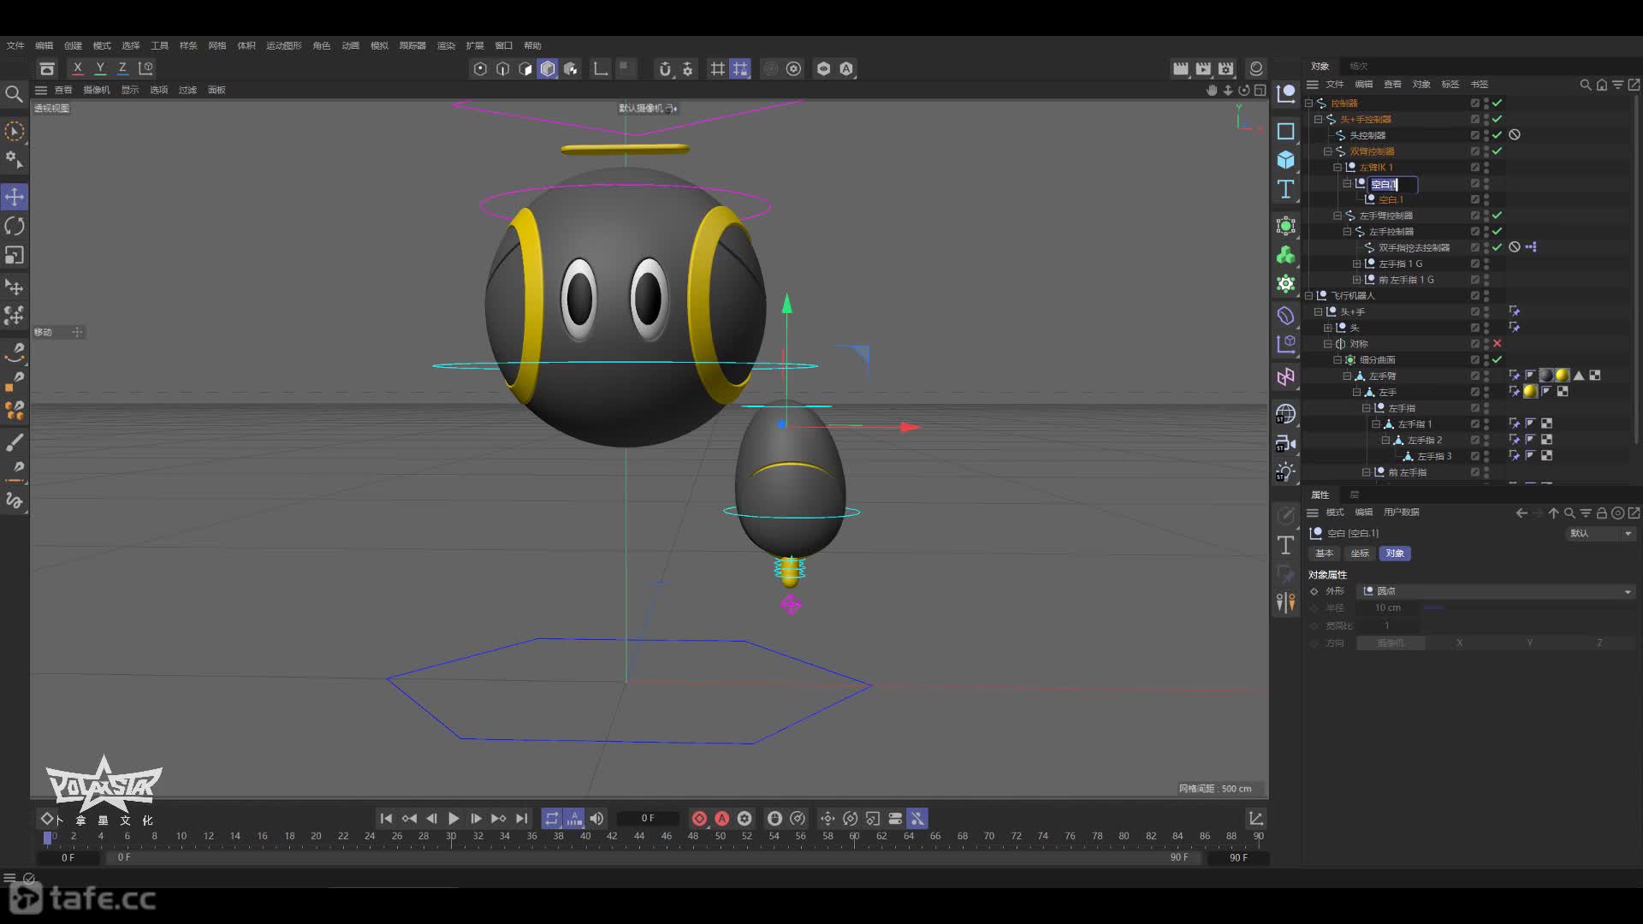This screenshot has width=1643, height=924.
Task: Toggle Z axis lock in toolbar
Action: (122, 68)
